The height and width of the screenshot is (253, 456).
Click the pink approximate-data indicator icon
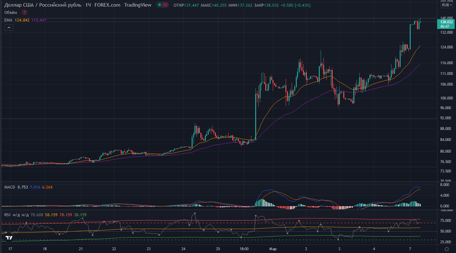166,5
